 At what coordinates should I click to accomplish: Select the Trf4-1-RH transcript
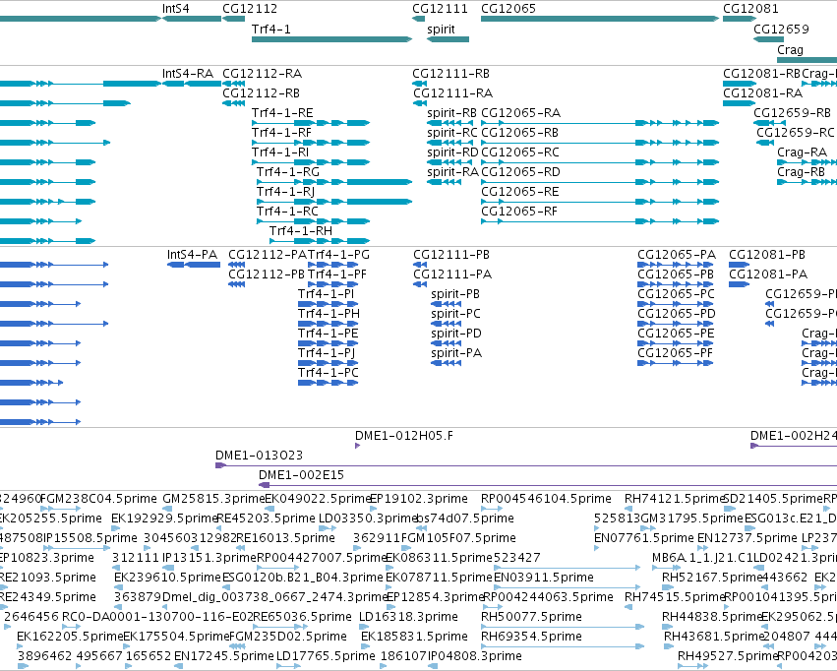(x=320, y=241)
